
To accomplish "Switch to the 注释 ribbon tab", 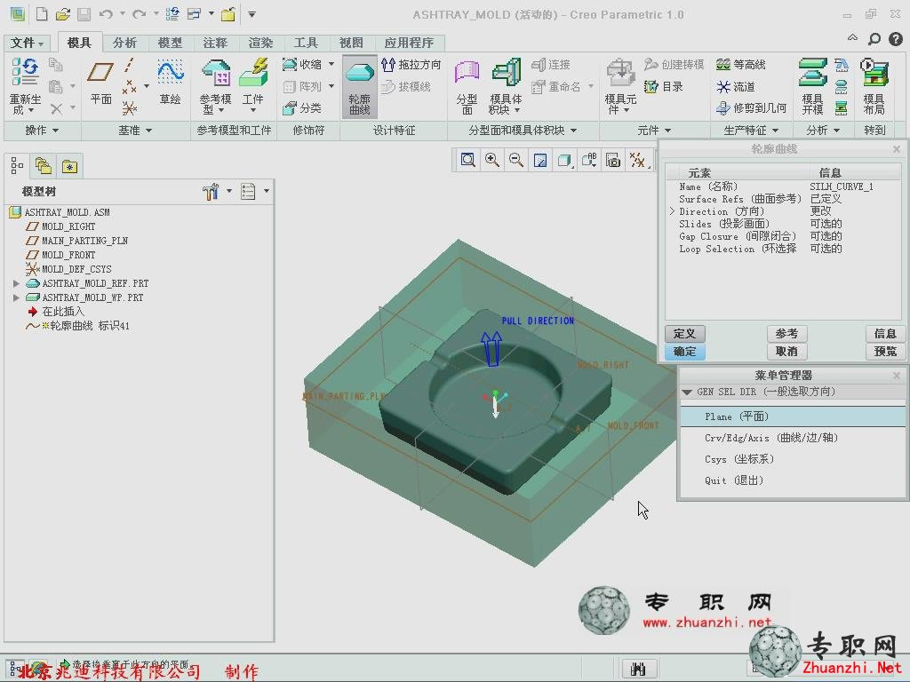I will click(215, 43).
